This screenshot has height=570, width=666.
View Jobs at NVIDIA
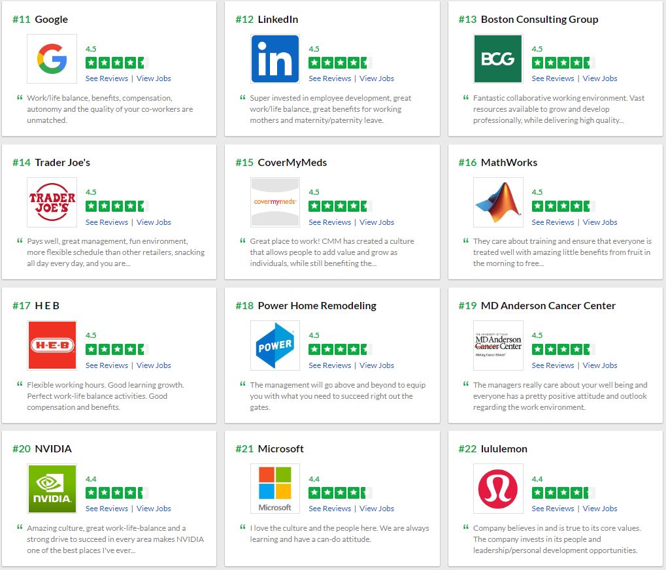(x=154, y=508)
